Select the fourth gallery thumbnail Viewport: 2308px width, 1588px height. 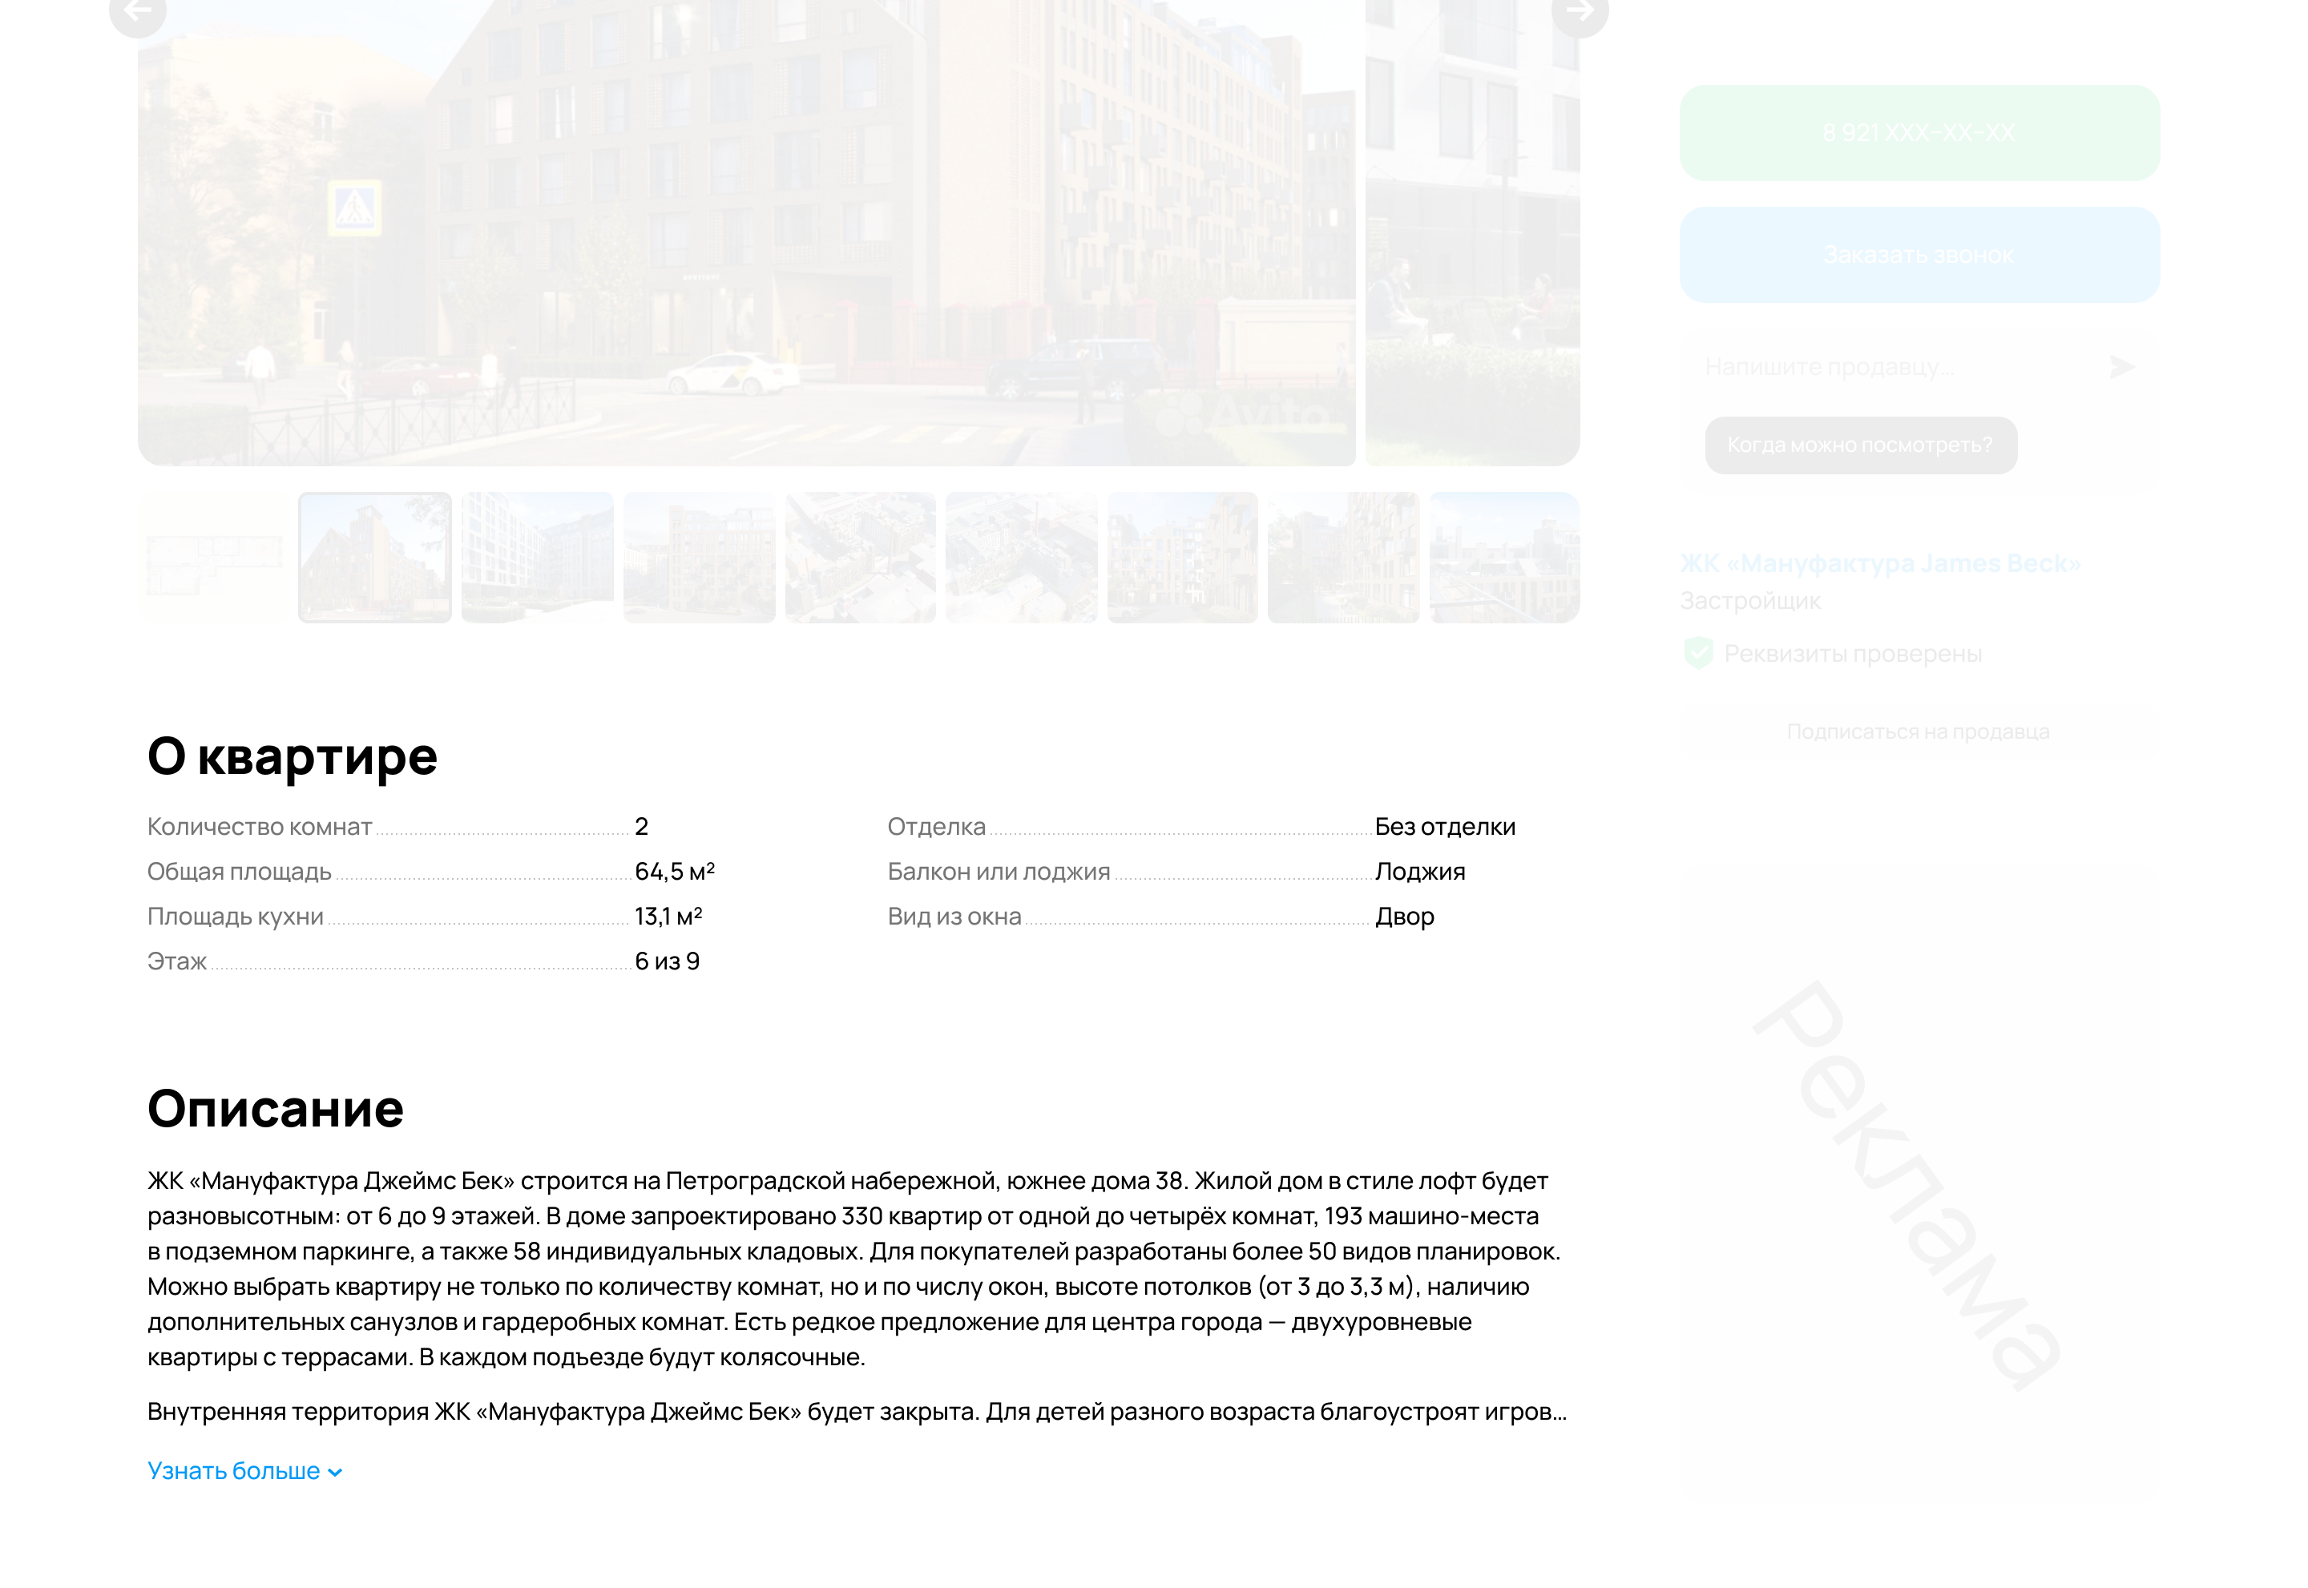tap(699, 557)
